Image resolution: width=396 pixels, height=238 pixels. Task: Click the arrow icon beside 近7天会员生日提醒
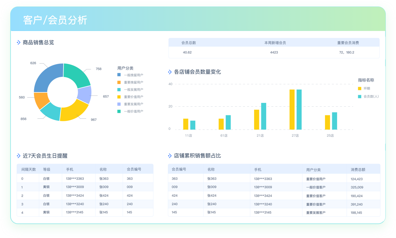(x=19, y=156)
